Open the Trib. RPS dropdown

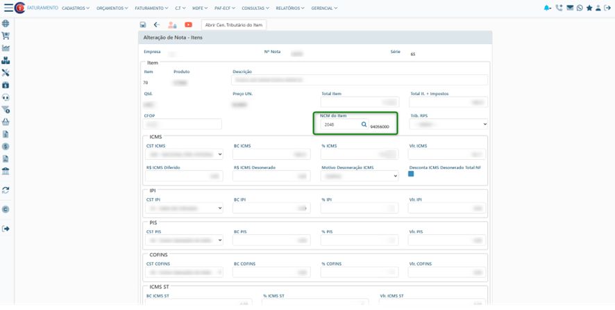click(x=444, y=124)
